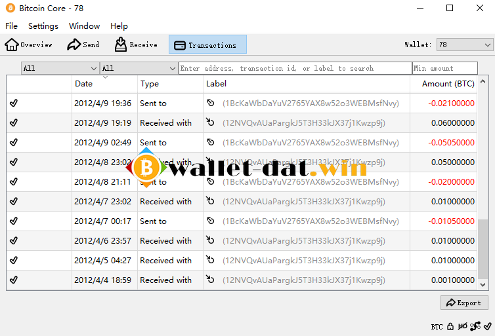Click confirmed checkmark for 2012/4/7 23:02 transaction
495x336 pixels.
(x=14, y=201)
